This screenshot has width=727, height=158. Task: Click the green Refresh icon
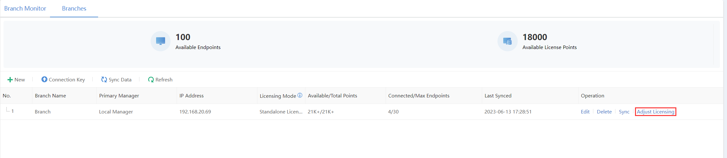[x=151, y=79]
